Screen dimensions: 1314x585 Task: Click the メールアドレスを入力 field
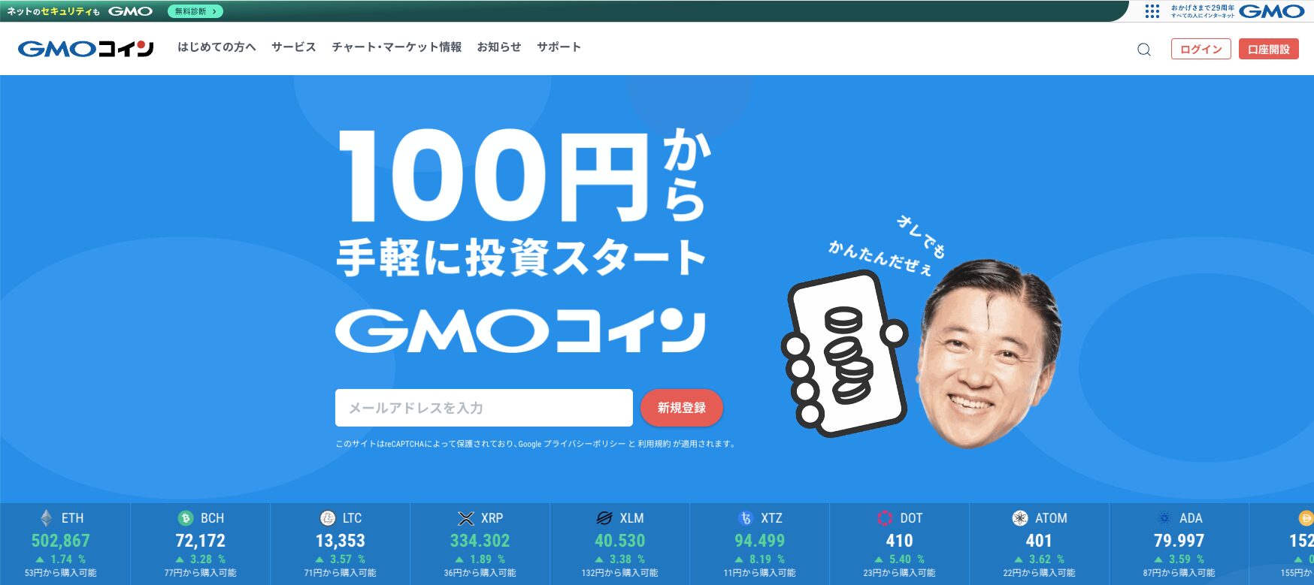[x=484, y=408]
